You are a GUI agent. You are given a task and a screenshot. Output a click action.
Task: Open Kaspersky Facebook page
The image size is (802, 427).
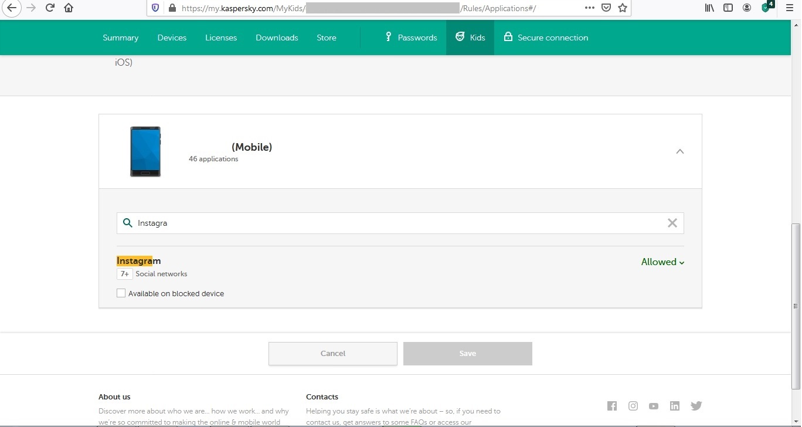pyautogui.click(x=612, y=406)
